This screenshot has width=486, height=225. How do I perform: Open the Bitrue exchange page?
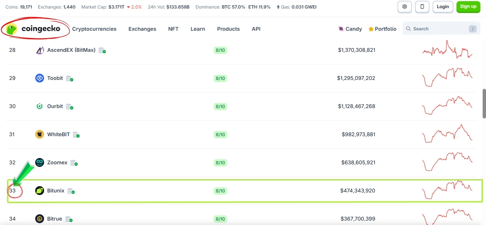[54, 219]
